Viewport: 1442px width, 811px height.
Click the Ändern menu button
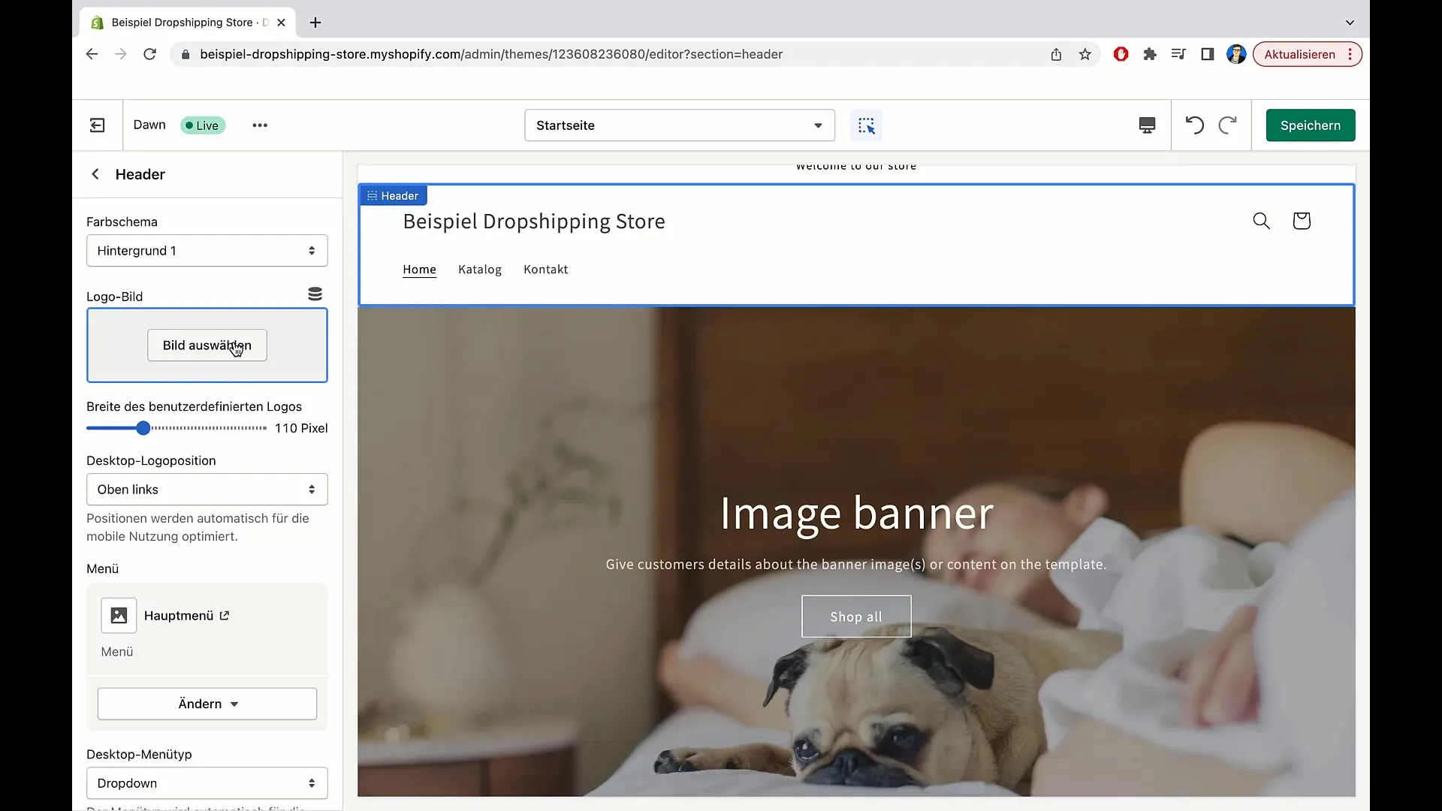tap(207, 703)
